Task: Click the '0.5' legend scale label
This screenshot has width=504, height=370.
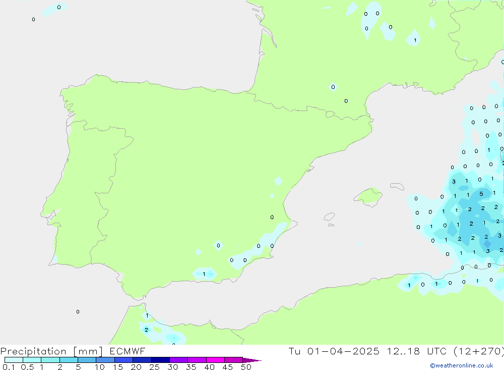Action: pos(27,367)
